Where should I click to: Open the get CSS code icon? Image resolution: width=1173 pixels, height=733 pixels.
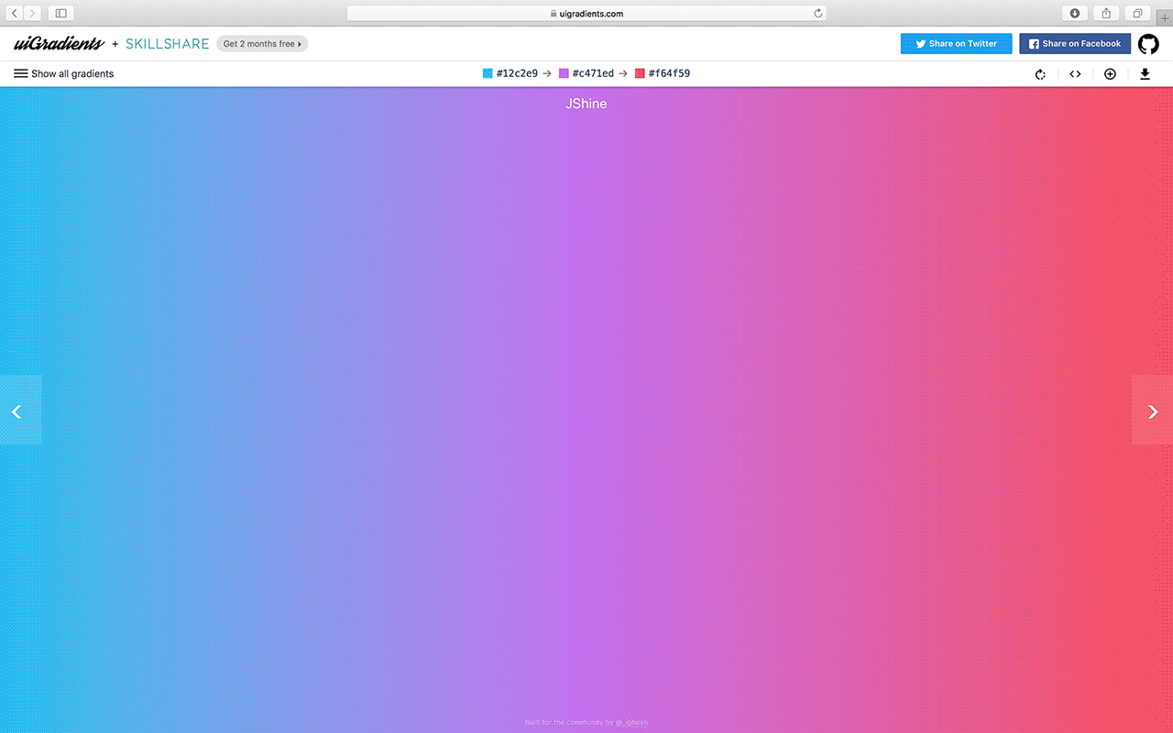1075,74
